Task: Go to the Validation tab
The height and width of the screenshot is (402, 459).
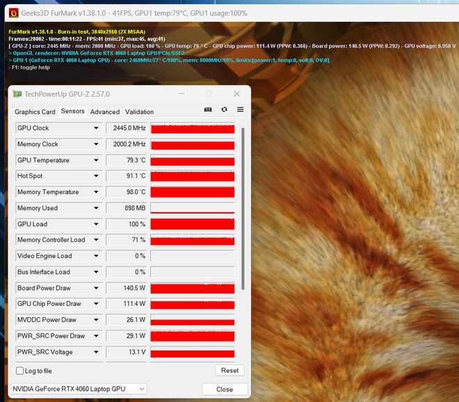Action: tap(139, 112)
